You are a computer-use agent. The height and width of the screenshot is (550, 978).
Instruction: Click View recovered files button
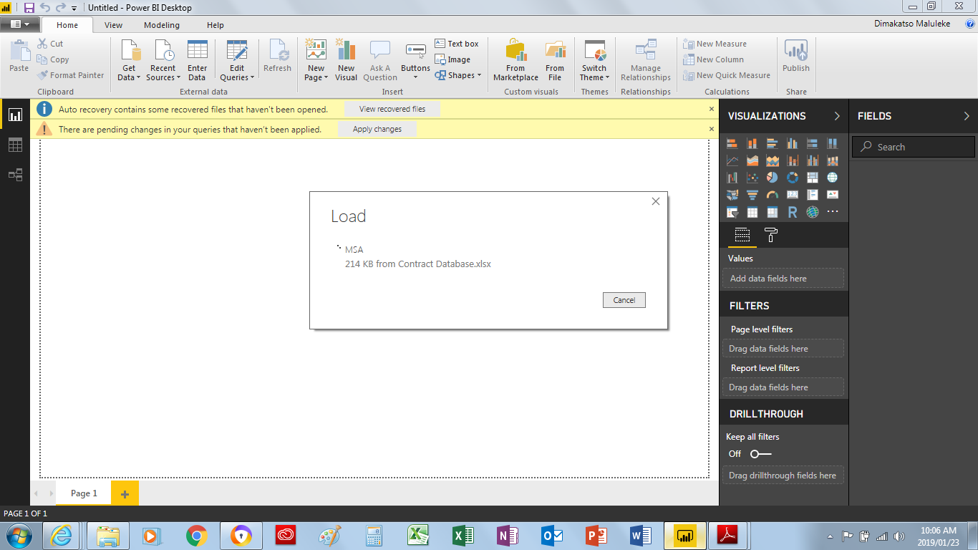pyautogui.click(x=392, y=109)
